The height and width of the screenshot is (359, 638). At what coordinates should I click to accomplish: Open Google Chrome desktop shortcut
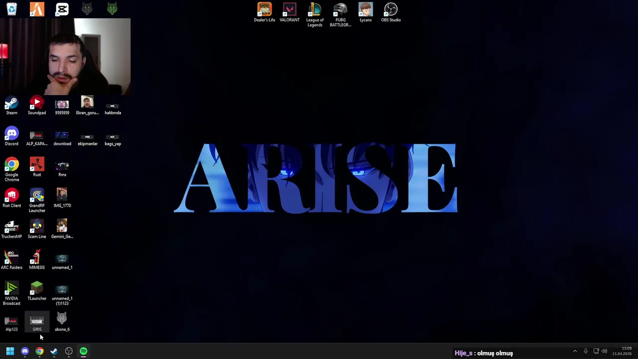(11, 170)
